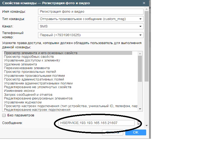203x162 pixels.
Task: Select 'Управление журналом' in access list
Action: click(23, 102)
